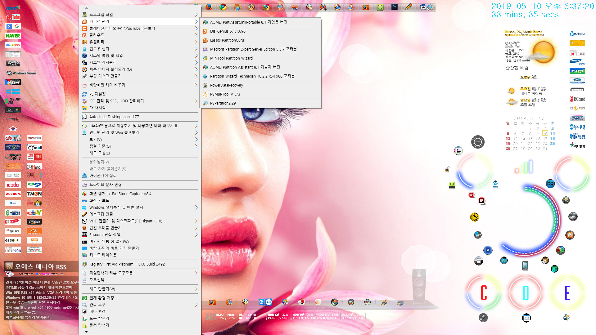Select RSMBRTool_v1.73 entry
The image size is (596, 335).
[x=260, y=94]
